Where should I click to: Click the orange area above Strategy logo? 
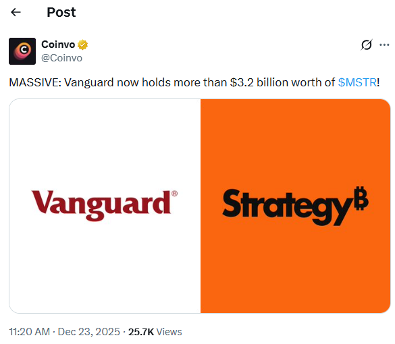[295, 142]
